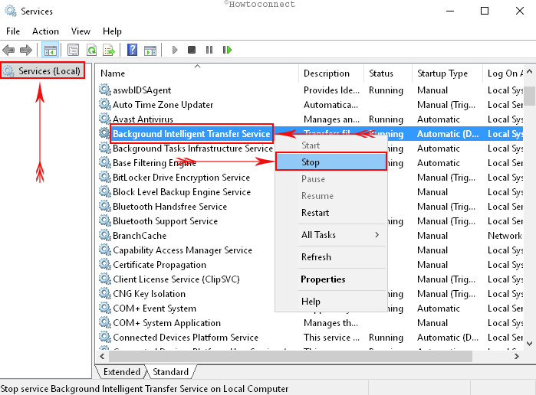
Task: Select the Background Intelligent Transfer Service row
Action: coord(311,133)
